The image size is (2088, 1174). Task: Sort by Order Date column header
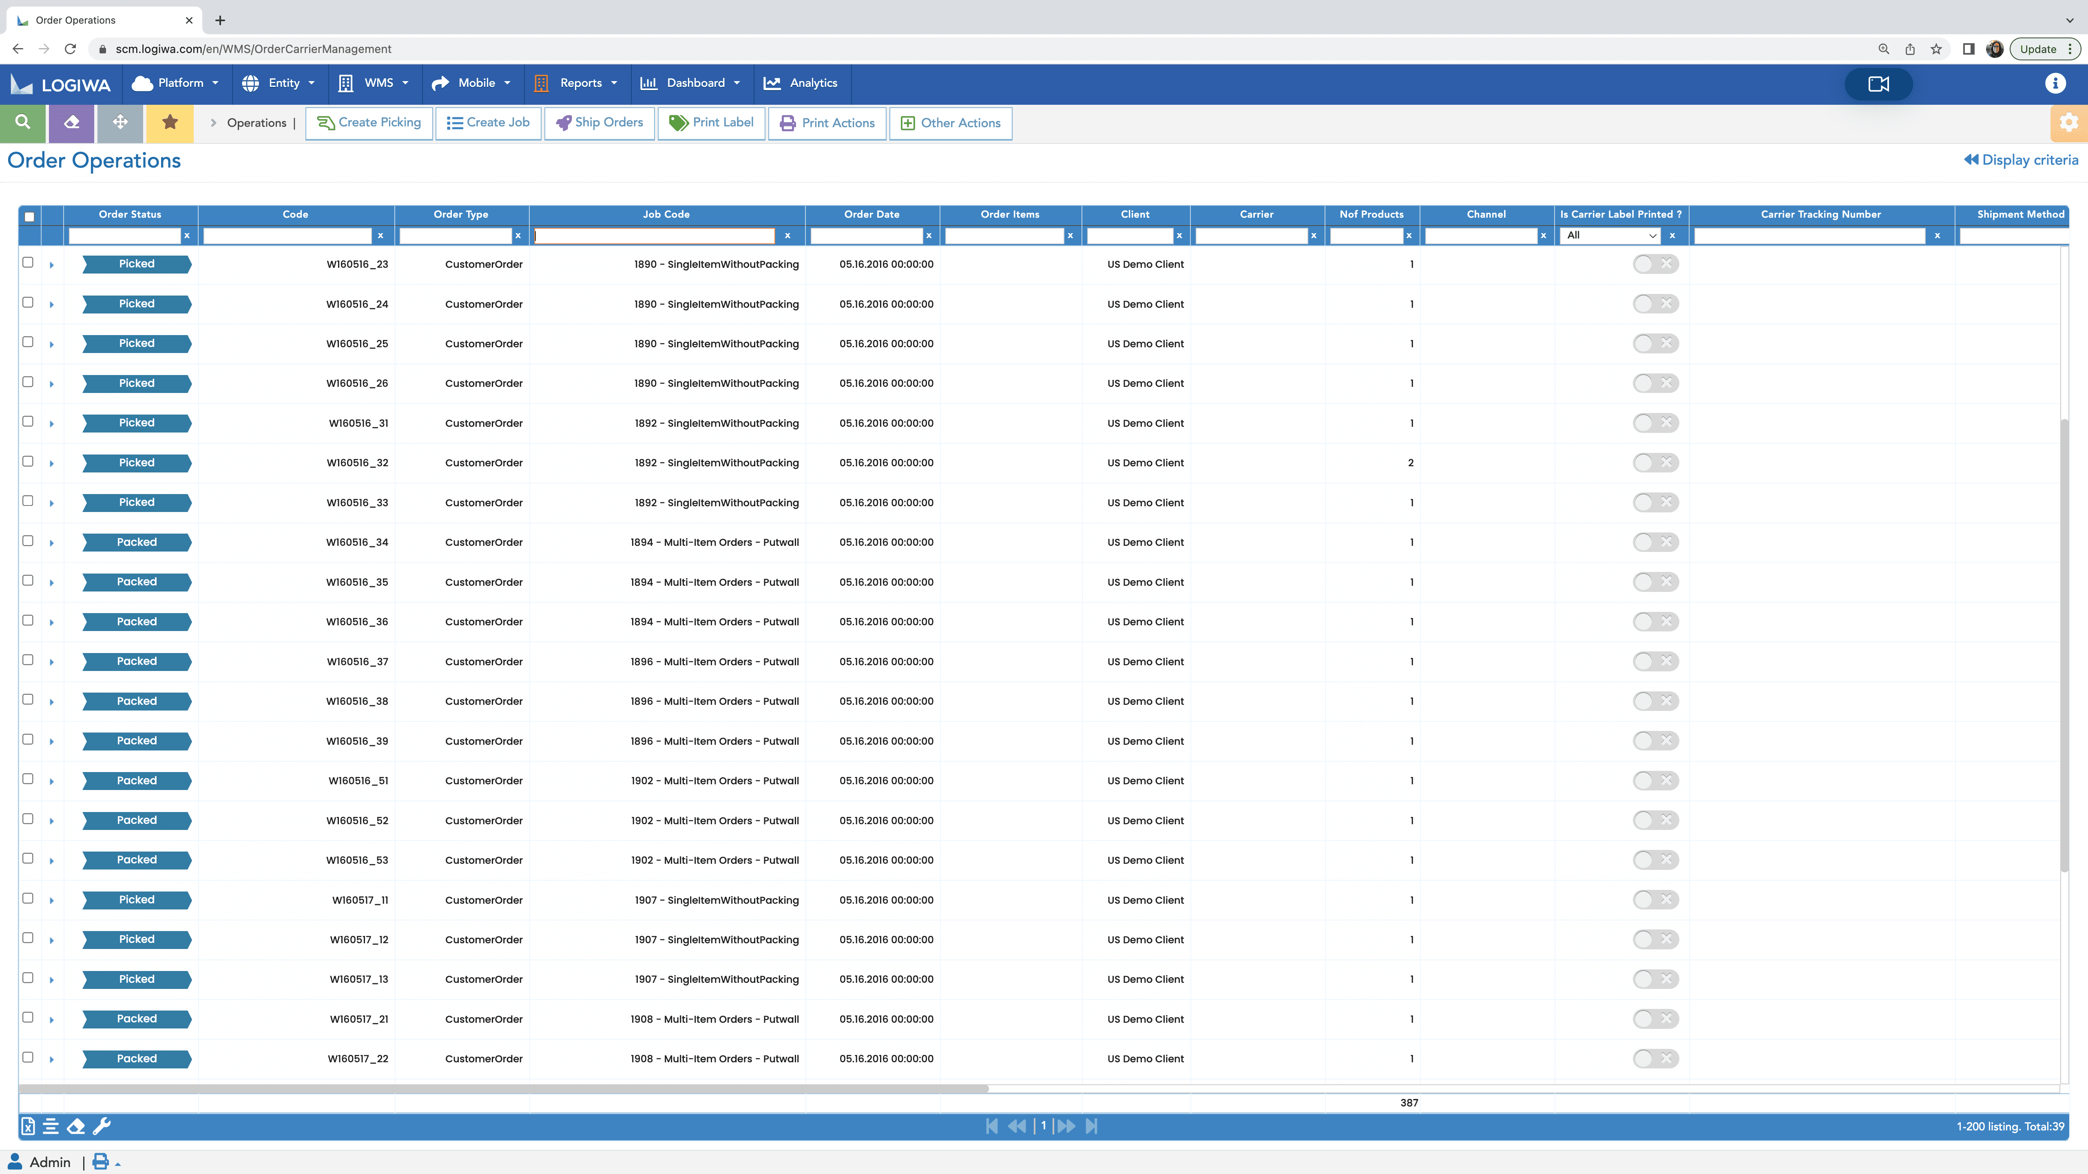tap(871, 215)
